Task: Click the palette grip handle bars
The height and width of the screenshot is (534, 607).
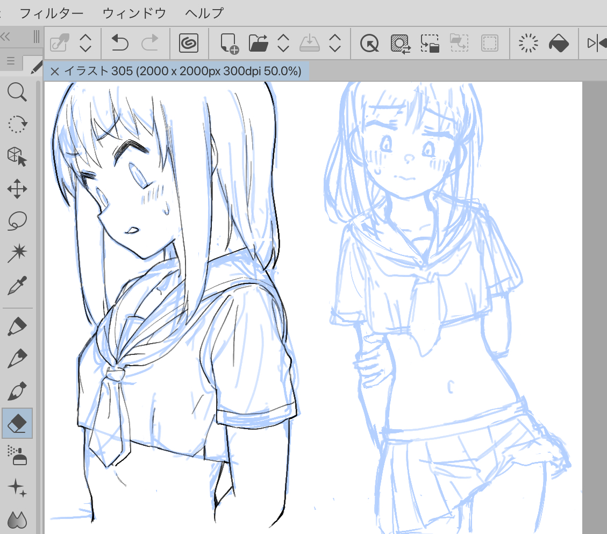Action: pos(37,37)
